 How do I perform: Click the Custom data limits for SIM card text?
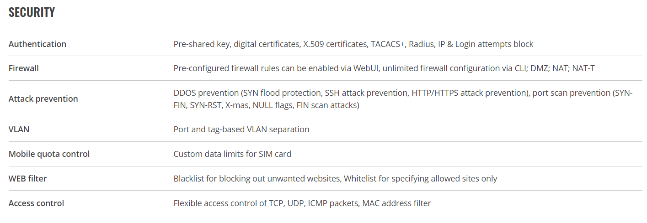click(232, 154)
